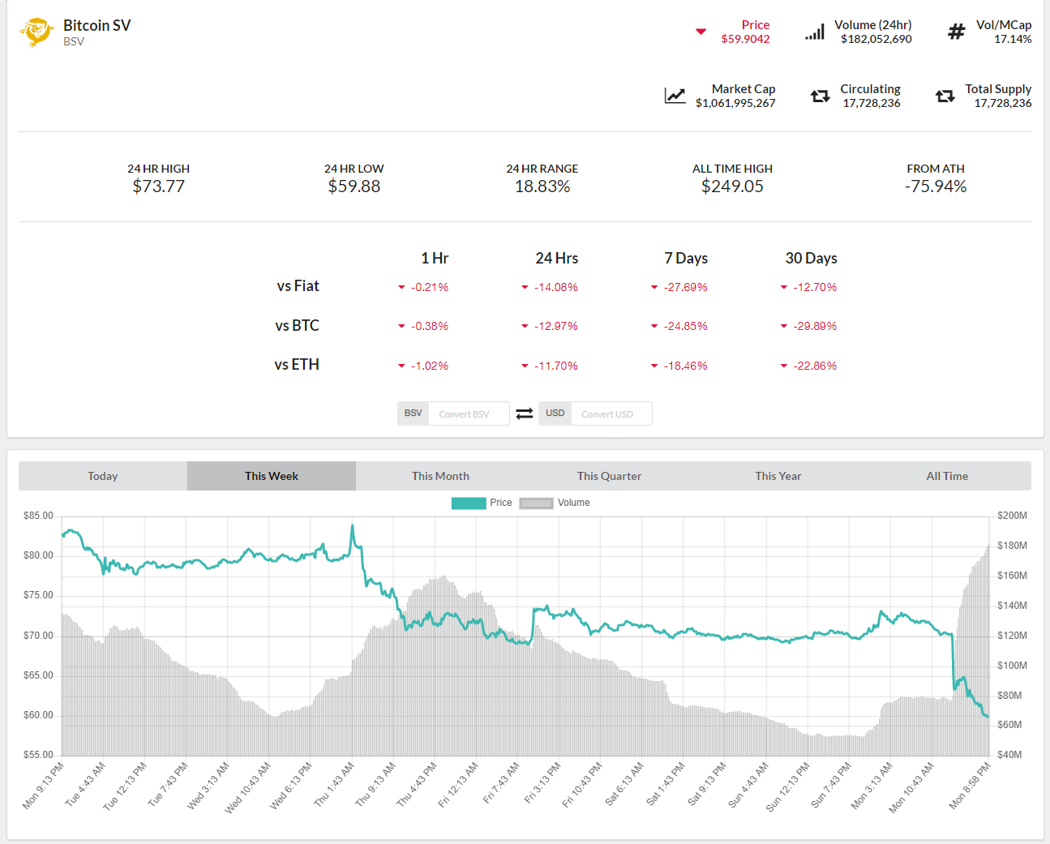Viewport: 1050px width, 844px height.
Task: Click the BSV/USD swap arrows icon
Action: click(525, 413)
